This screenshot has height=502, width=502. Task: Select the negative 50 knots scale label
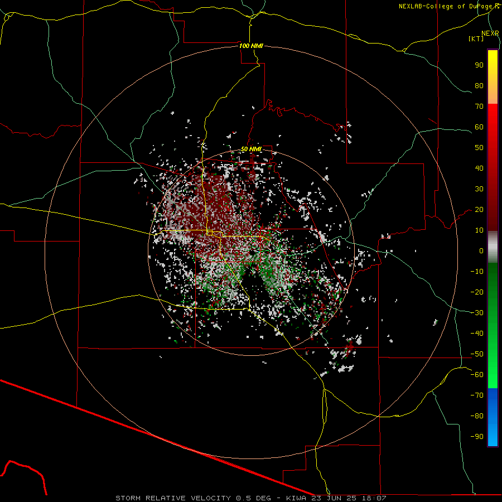477,354
